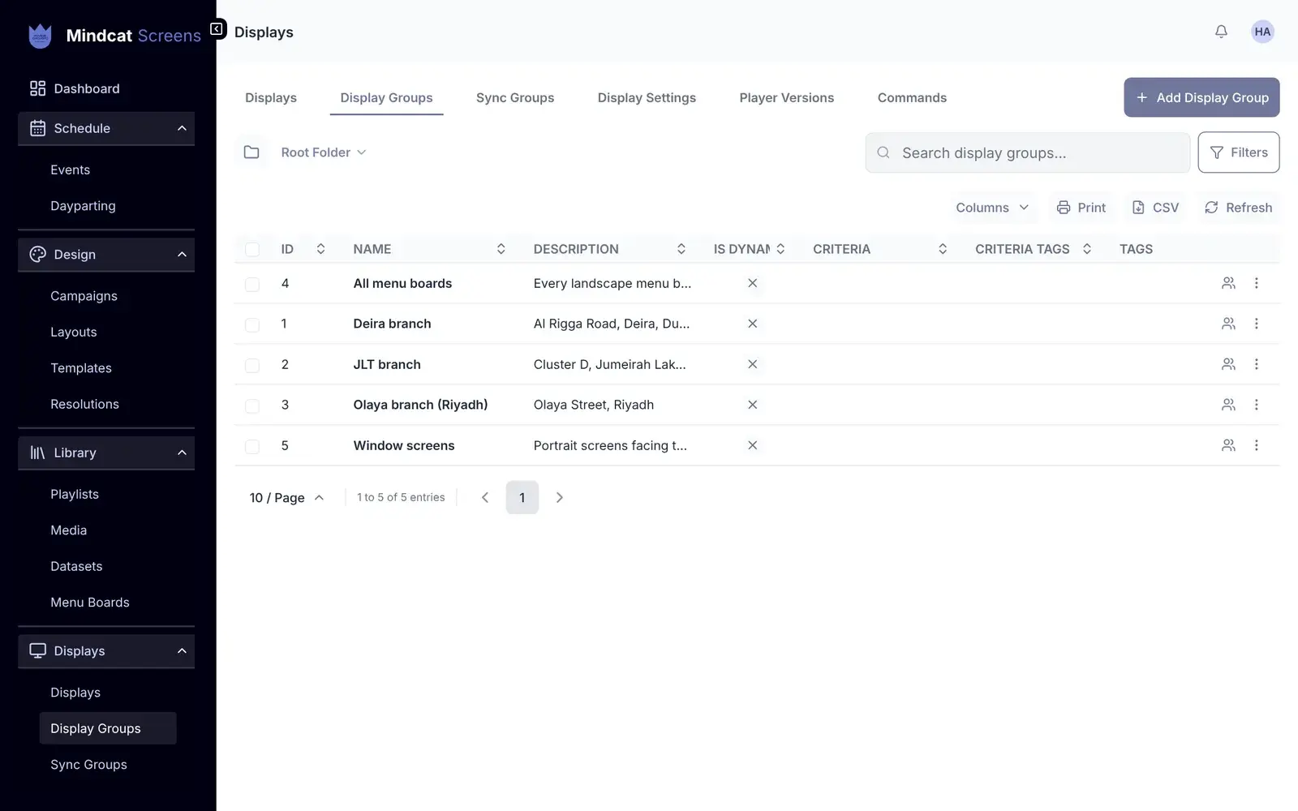Toggle the select-all checkbox in table header
Viewport: 1298px width, 811px height.
[x=252, y=249]
